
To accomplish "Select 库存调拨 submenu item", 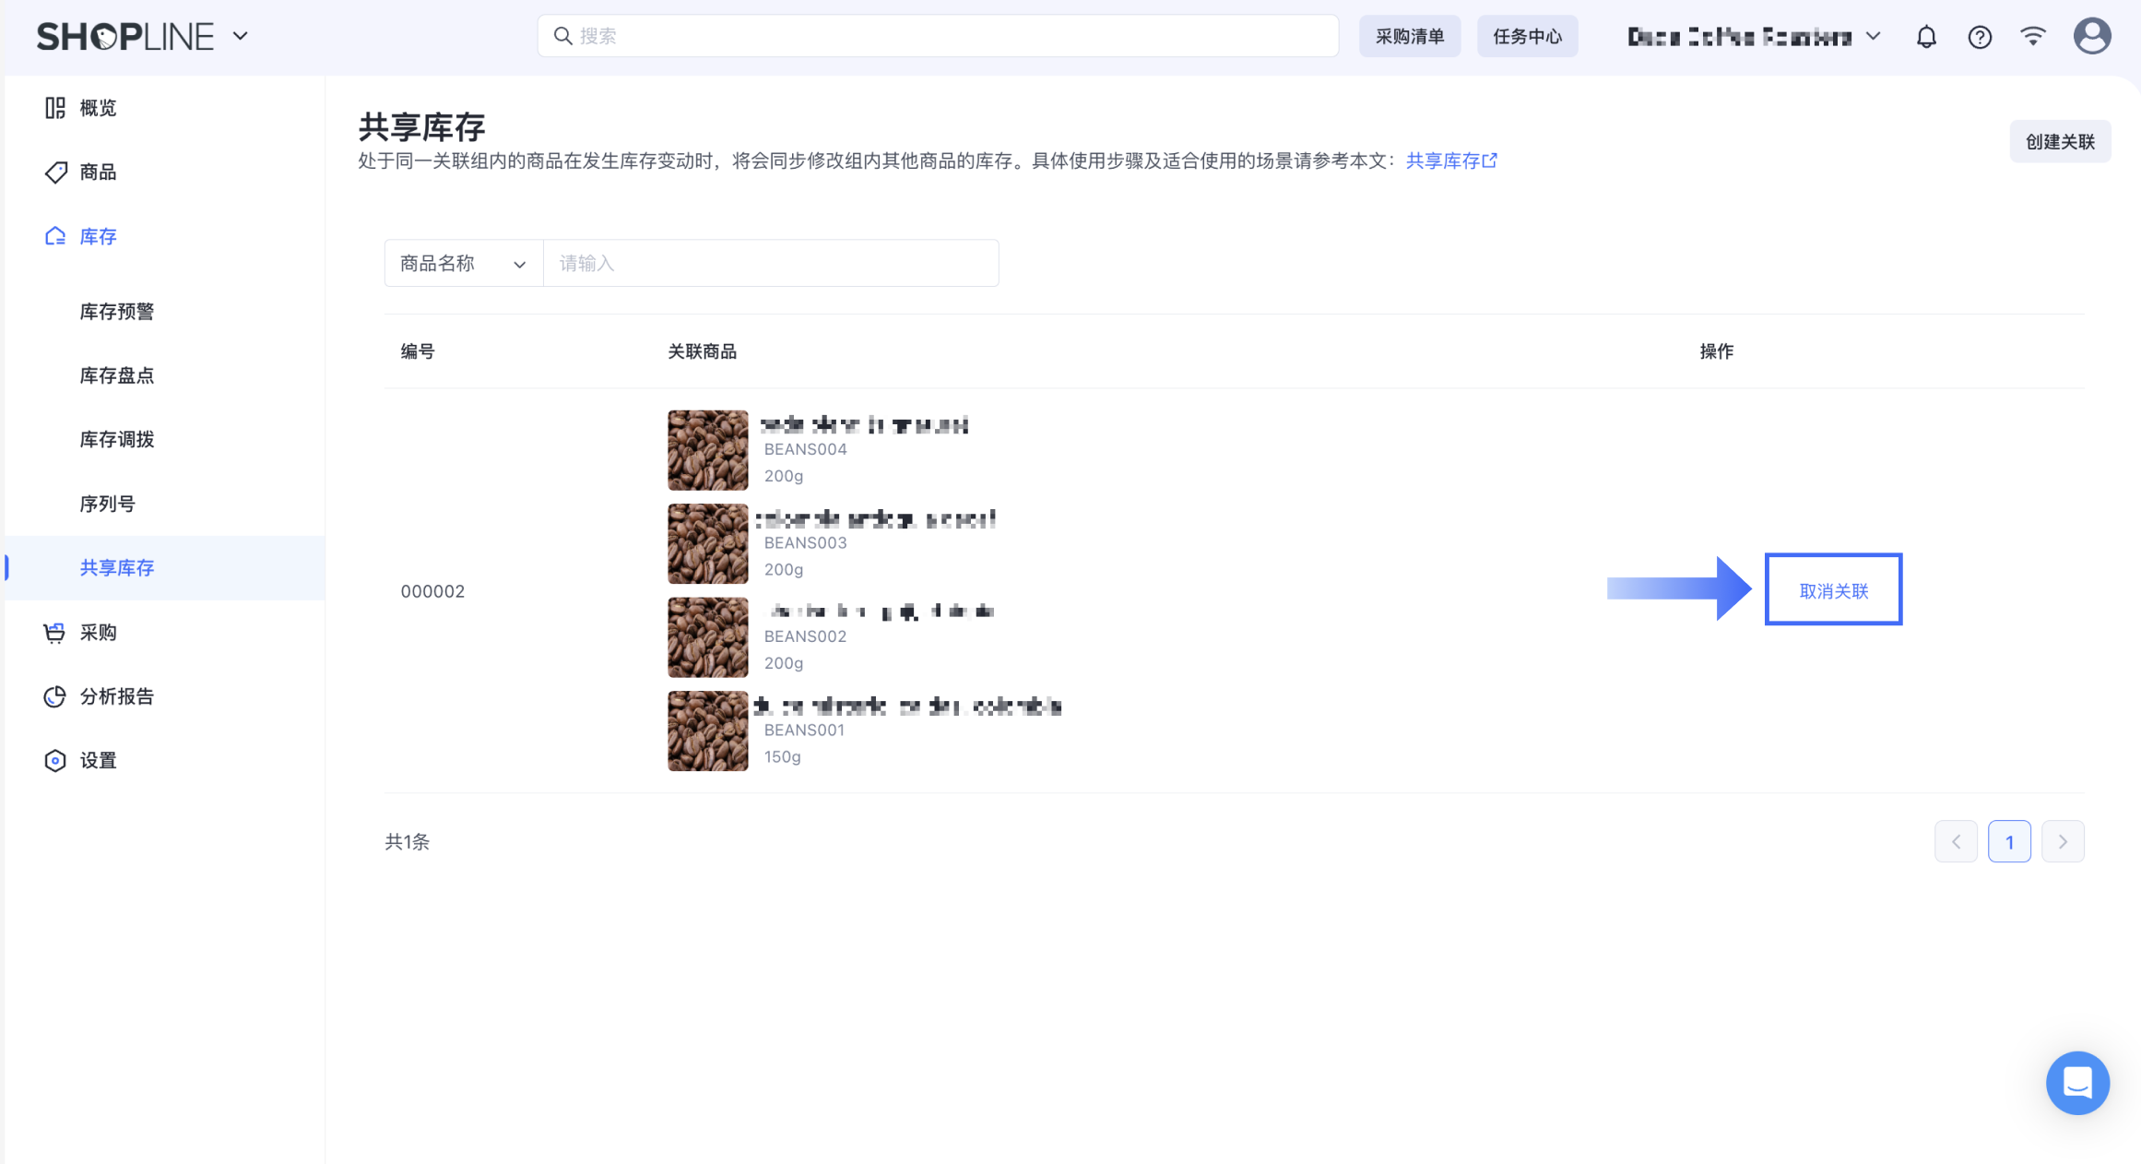I will (x=116, y=440).
